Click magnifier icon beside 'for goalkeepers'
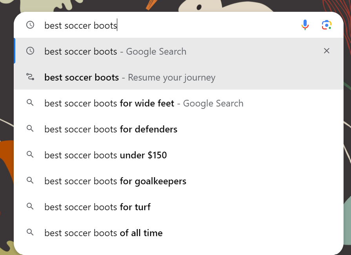The image size is (351, 255). tap(30, 181)
